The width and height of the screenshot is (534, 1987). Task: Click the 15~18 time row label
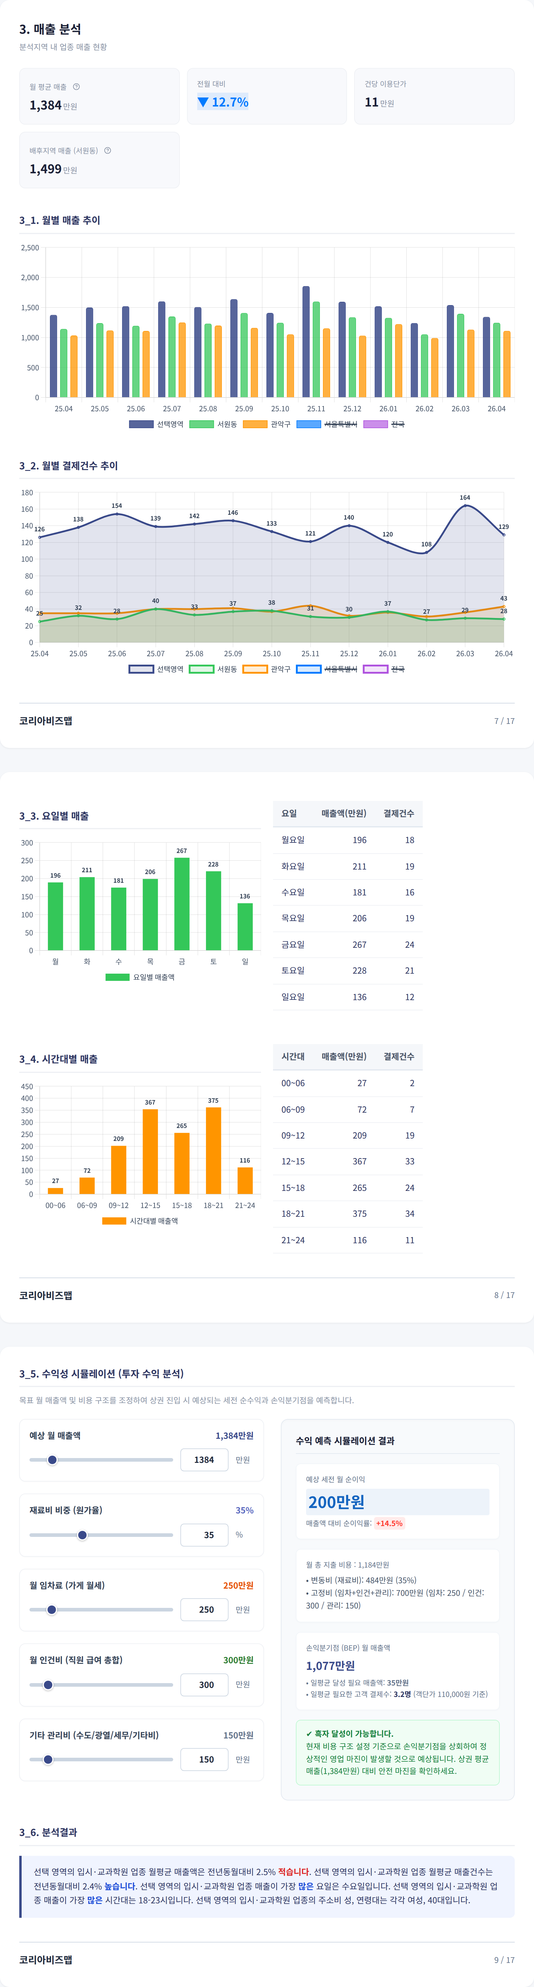click(x=293, y=1188)
